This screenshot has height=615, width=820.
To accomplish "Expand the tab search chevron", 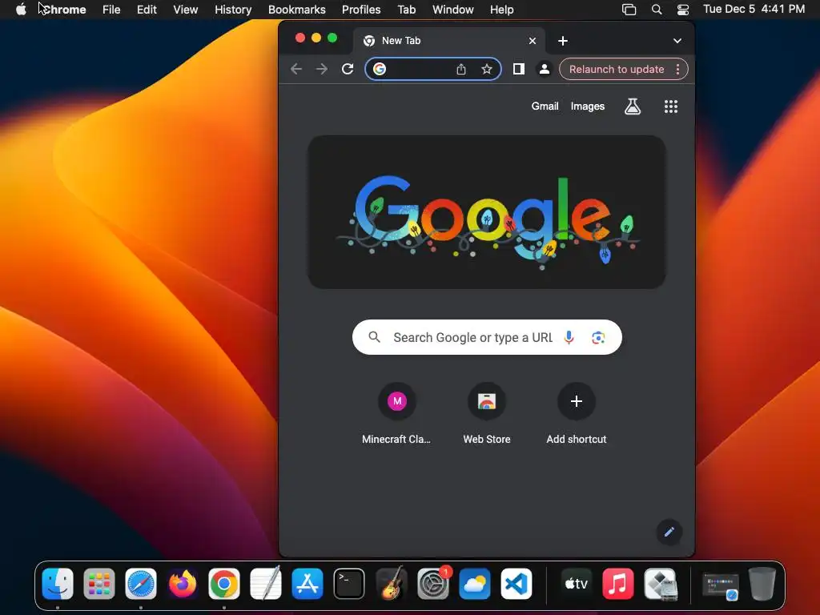I will point(677,41).
